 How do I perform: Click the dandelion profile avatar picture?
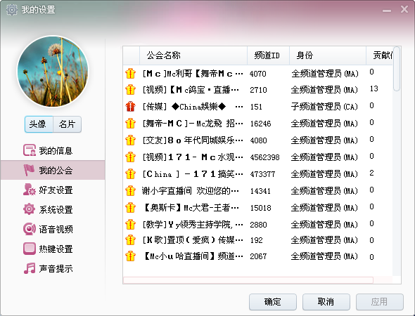53,72
